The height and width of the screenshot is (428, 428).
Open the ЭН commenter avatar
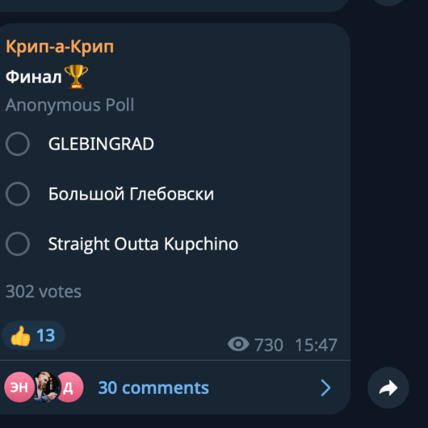point(19,387)
